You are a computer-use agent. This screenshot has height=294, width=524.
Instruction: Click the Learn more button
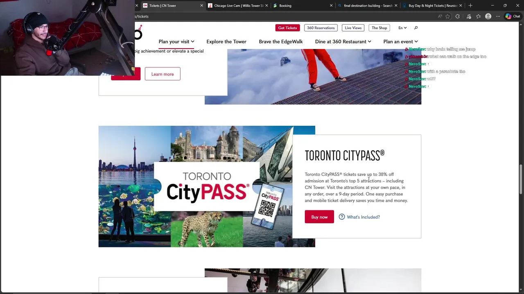click(163, 74)
